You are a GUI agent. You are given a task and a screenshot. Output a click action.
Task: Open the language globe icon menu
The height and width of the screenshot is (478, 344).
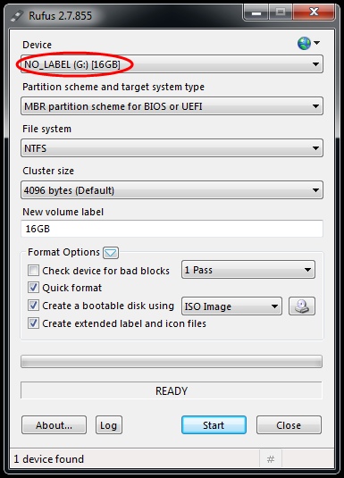pos(308,43)
